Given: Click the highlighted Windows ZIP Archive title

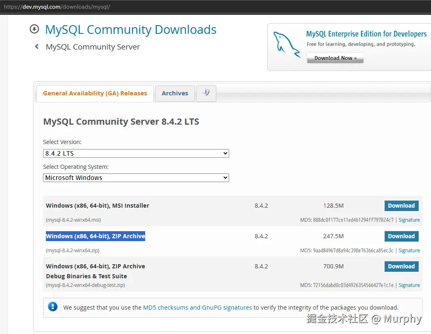Looking at the screenshot, I should pos(96,236).
